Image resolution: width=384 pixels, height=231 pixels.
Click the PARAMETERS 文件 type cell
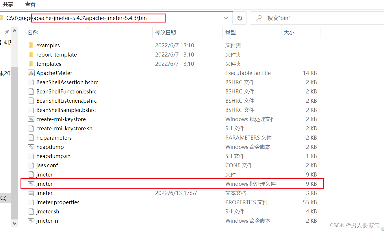point(248,138)
